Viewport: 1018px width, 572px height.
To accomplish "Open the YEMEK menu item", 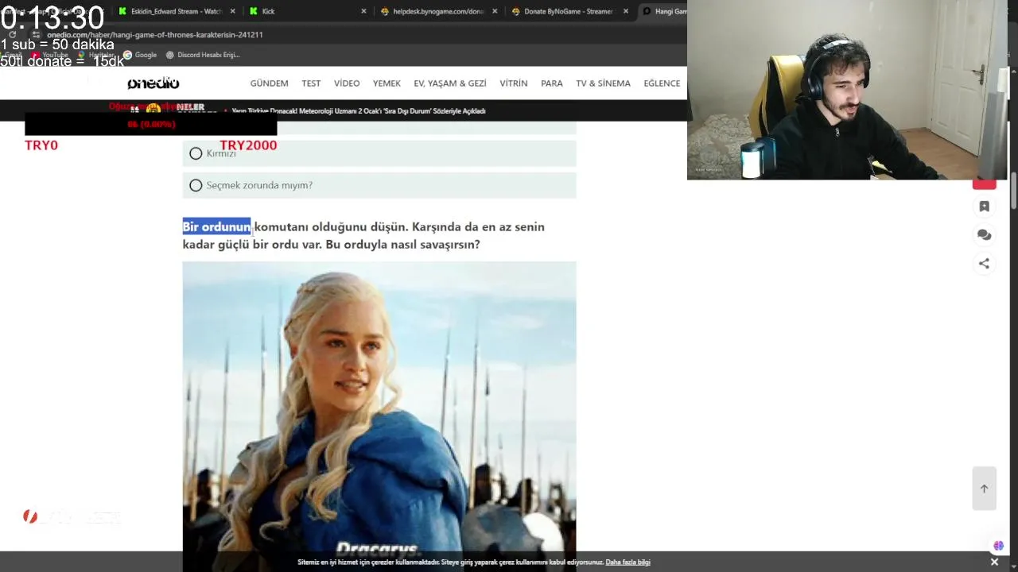I will 387,83.
